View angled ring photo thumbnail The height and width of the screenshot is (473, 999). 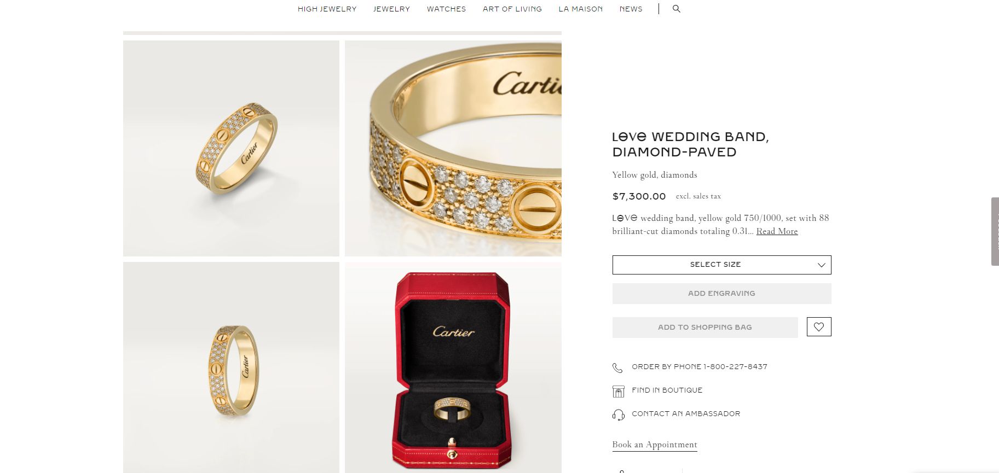click(x=231, y=148)
